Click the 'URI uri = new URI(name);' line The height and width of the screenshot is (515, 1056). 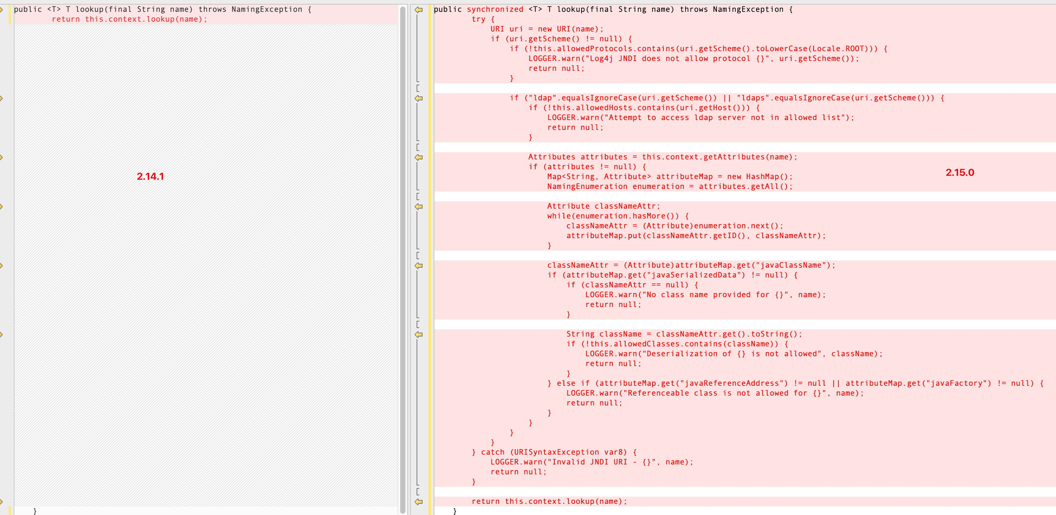click(546, 29)
